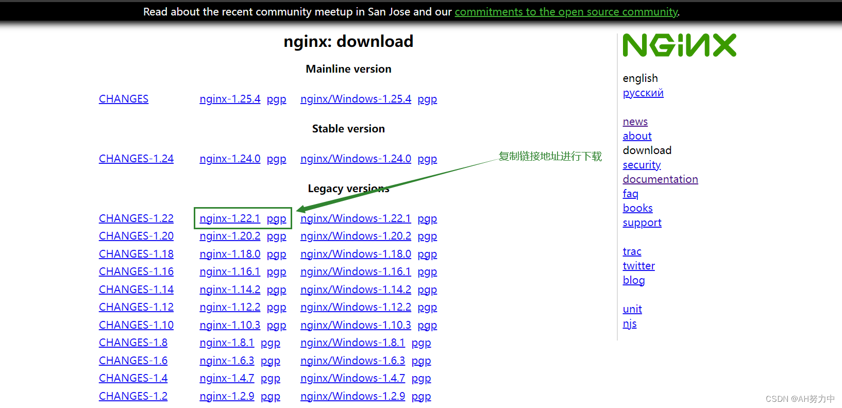Open CHANGES-1.2 link

tap(133, 396)
